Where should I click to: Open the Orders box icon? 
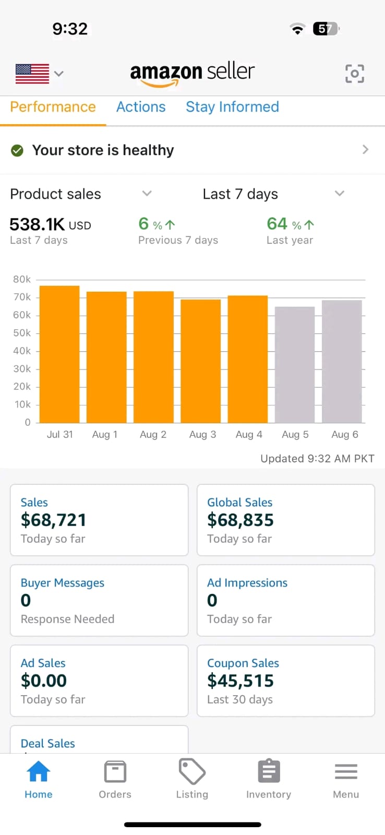point(115,772)
